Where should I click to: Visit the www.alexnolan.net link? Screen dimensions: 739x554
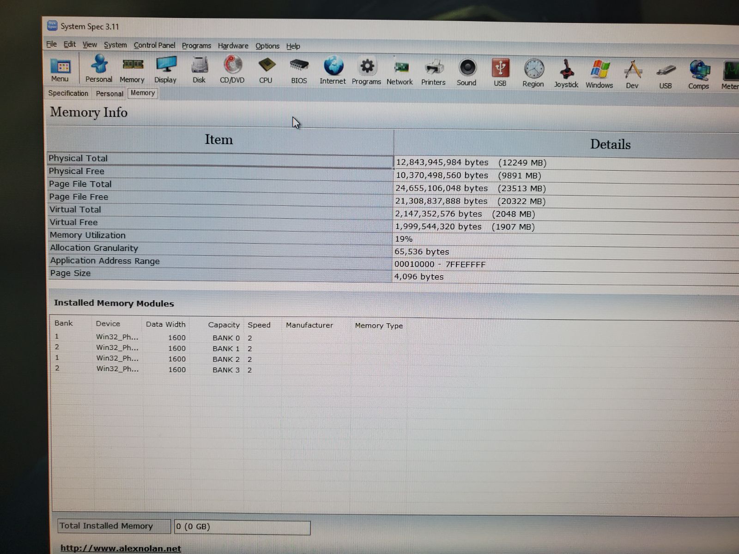tap(121, 548)
